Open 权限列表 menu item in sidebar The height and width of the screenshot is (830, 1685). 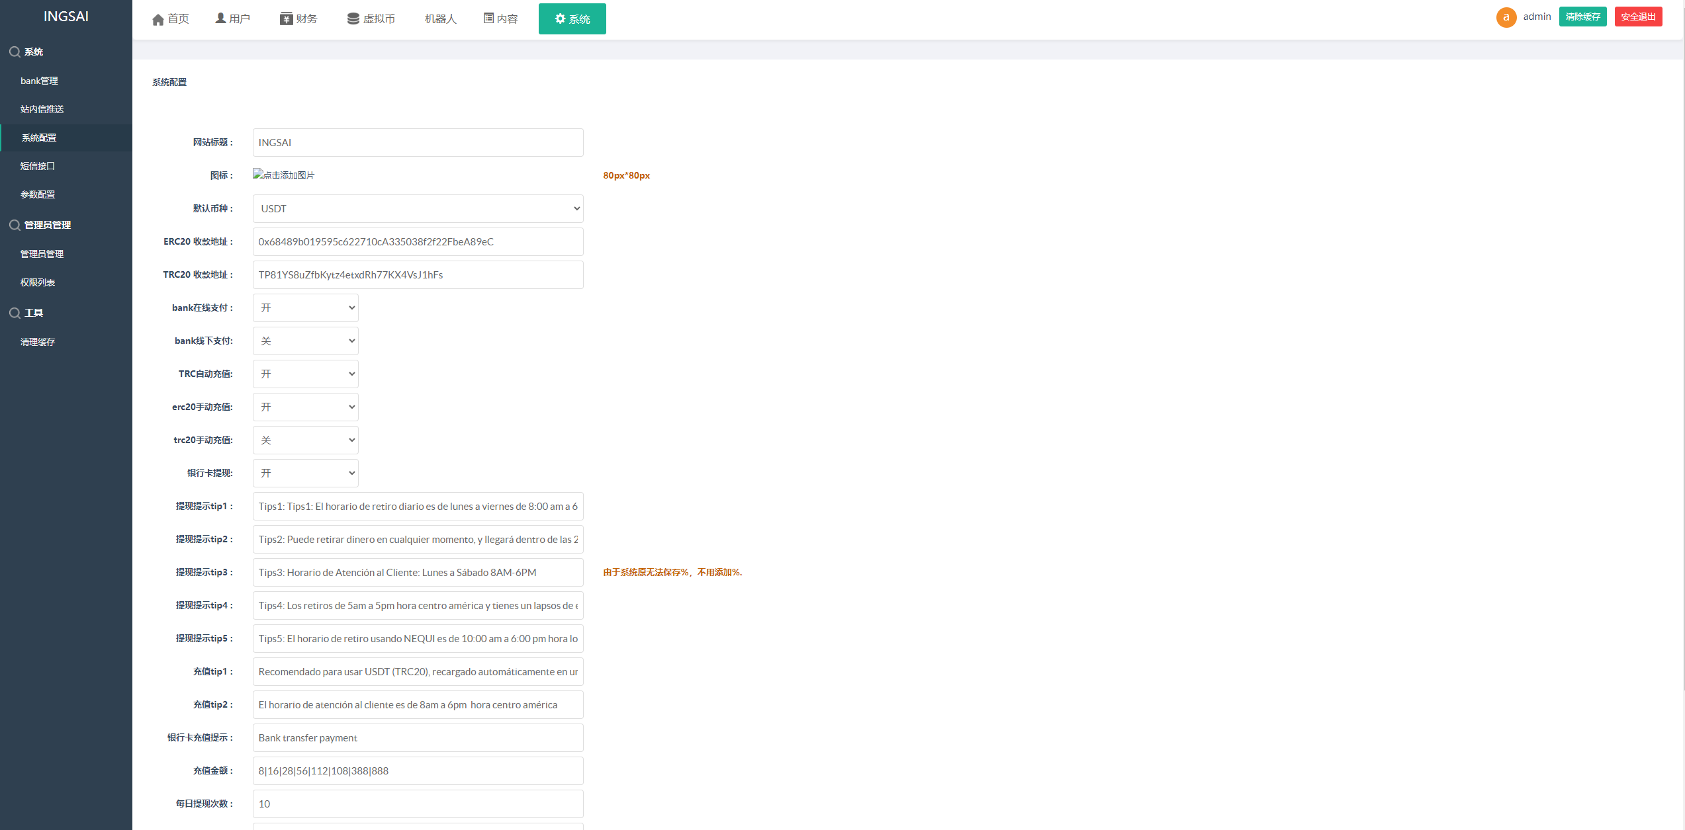[38, 281]
